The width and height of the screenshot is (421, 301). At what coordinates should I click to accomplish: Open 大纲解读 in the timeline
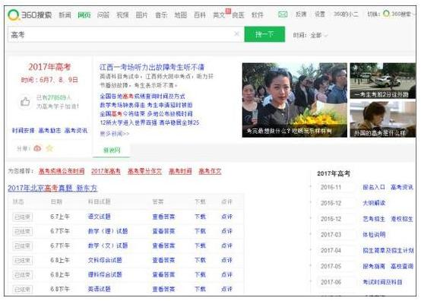pyautogui.click(x=374, y=203)
